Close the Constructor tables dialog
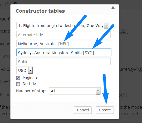 pos(113,8)
